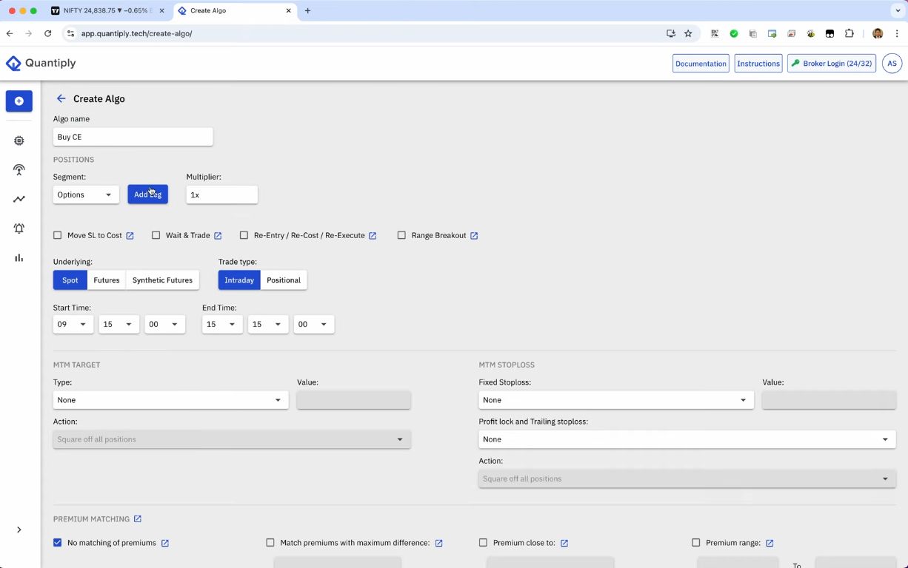Click the blue plus create icon in sidebar
Screen dimensions: 908x568
point(19,101)
